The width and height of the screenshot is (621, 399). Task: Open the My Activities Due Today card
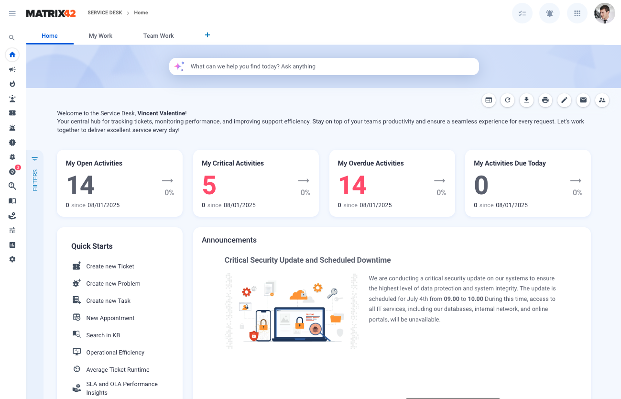528,183
